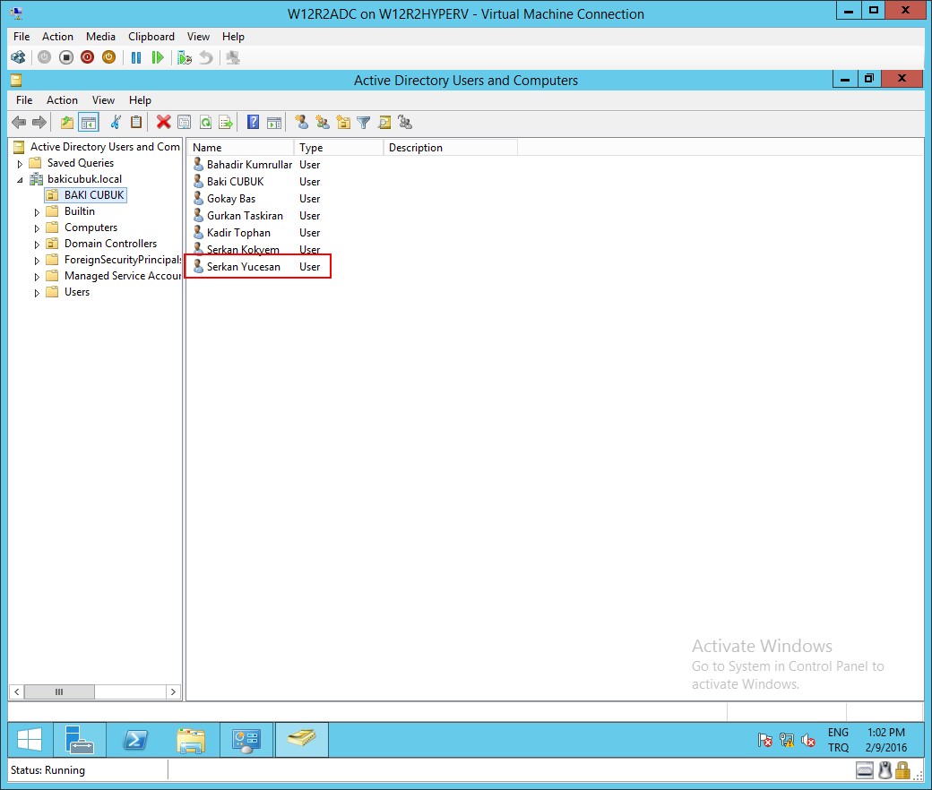Click the tree pane scroll right arrow

[x=173, y=691]
